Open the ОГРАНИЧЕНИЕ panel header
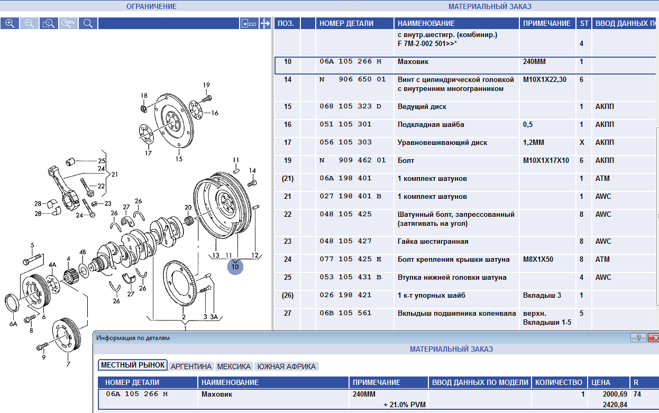Image resolution: width=659 pixels, height=413 pixels. click(x=151, y=6)
